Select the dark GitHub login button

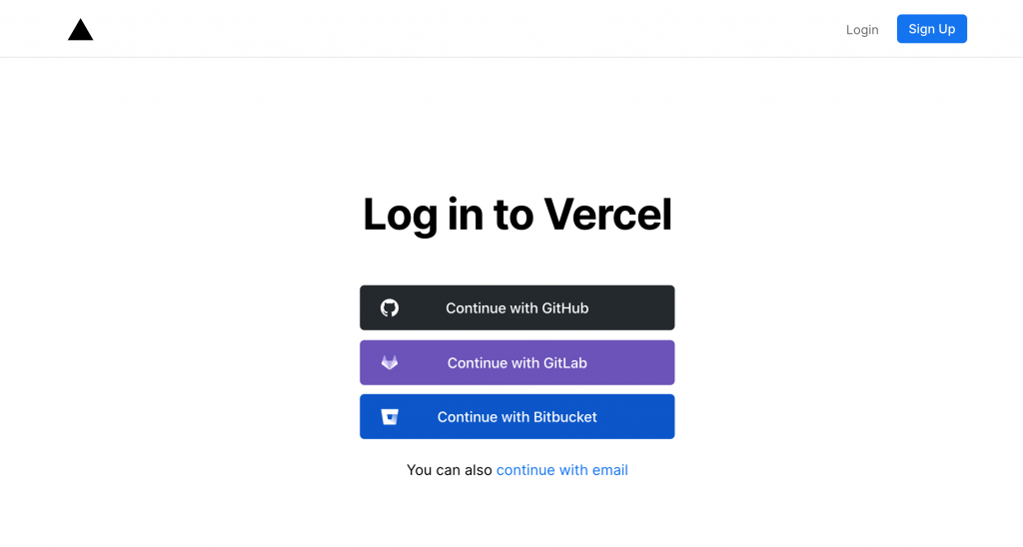[x=517, y=307]
